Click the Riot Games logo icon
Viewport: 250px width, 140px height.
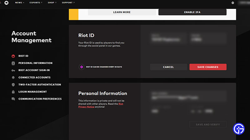pos(6,3)
